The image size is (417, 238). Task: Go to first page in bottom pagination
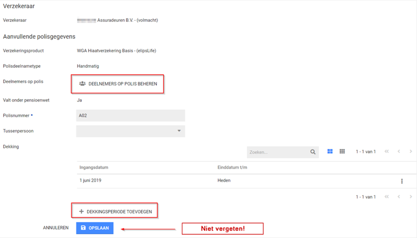387,197
